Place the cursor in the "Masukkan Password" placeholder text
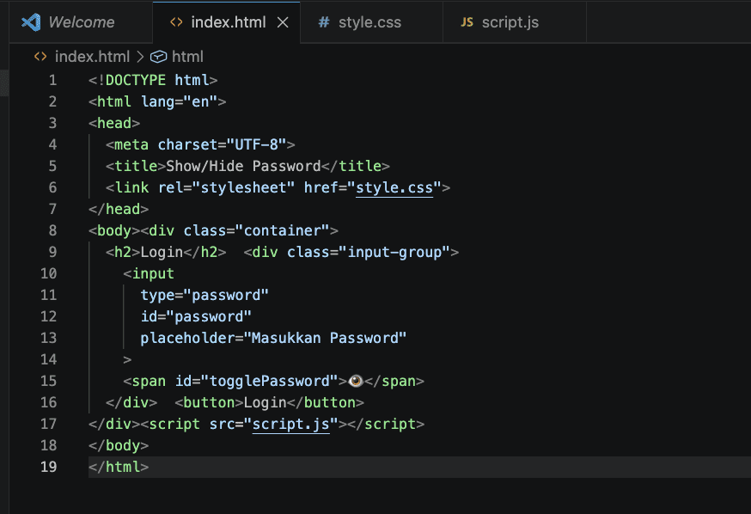Viewport: 751px width, 514px height. click(327, 338)
